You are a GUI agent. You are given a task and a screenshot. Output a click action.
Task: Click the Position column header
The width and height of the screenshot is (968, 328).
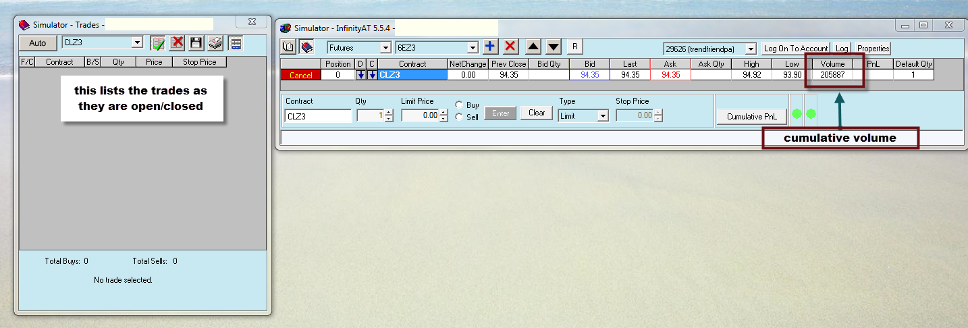click(x=338, y=64)
